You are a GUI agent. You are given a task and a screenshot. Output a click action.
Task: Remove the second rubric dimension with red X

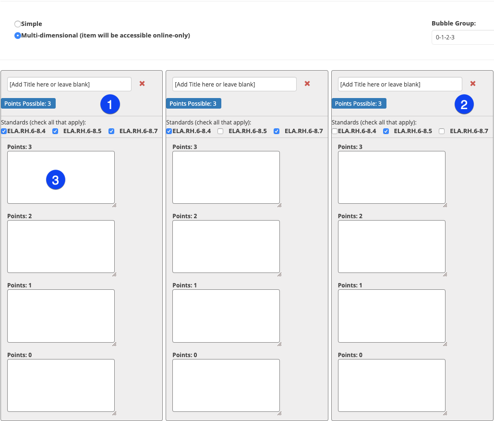click(307, 84)
